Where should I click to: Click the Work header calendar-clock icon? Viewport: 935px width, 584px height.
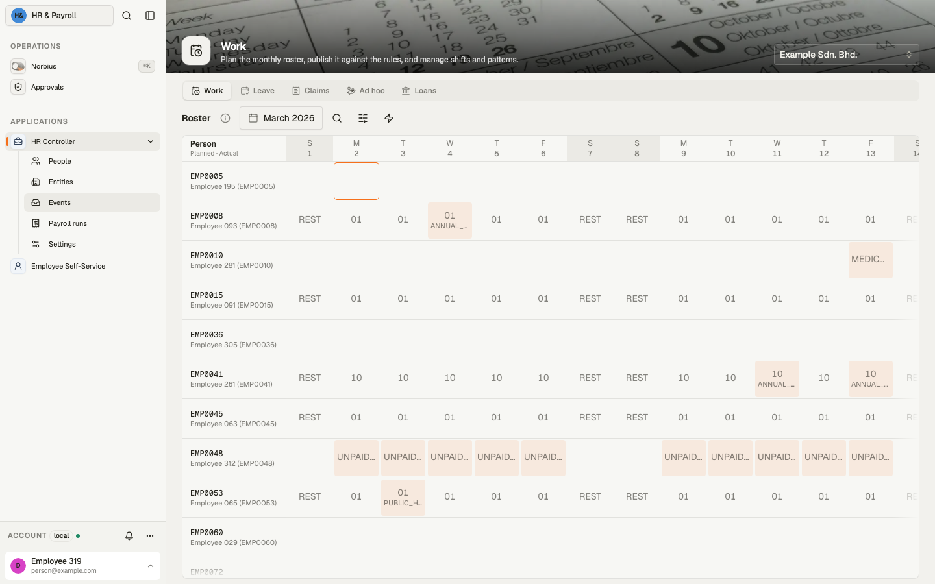[x=196, y=51]
